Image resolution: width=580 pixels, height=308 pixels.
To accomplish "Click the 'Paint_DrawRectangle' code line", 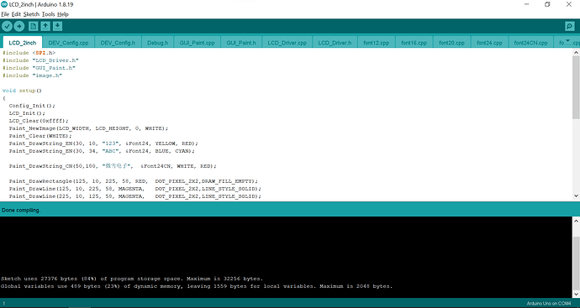I will tap(133, 181).
